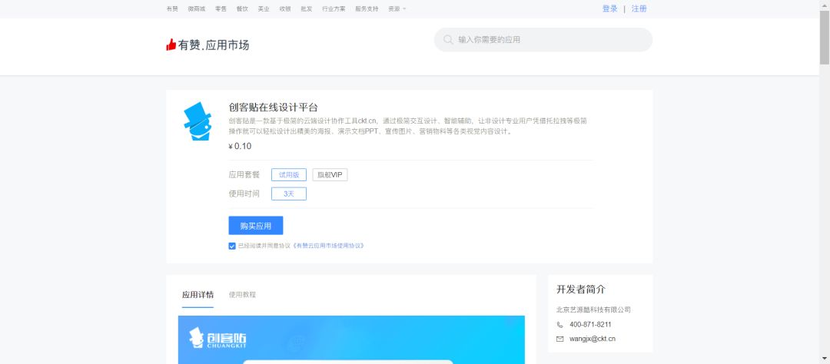Click the phone icon beside 400-871-8211
830x364 pixels.
click(x=560, y=325)
